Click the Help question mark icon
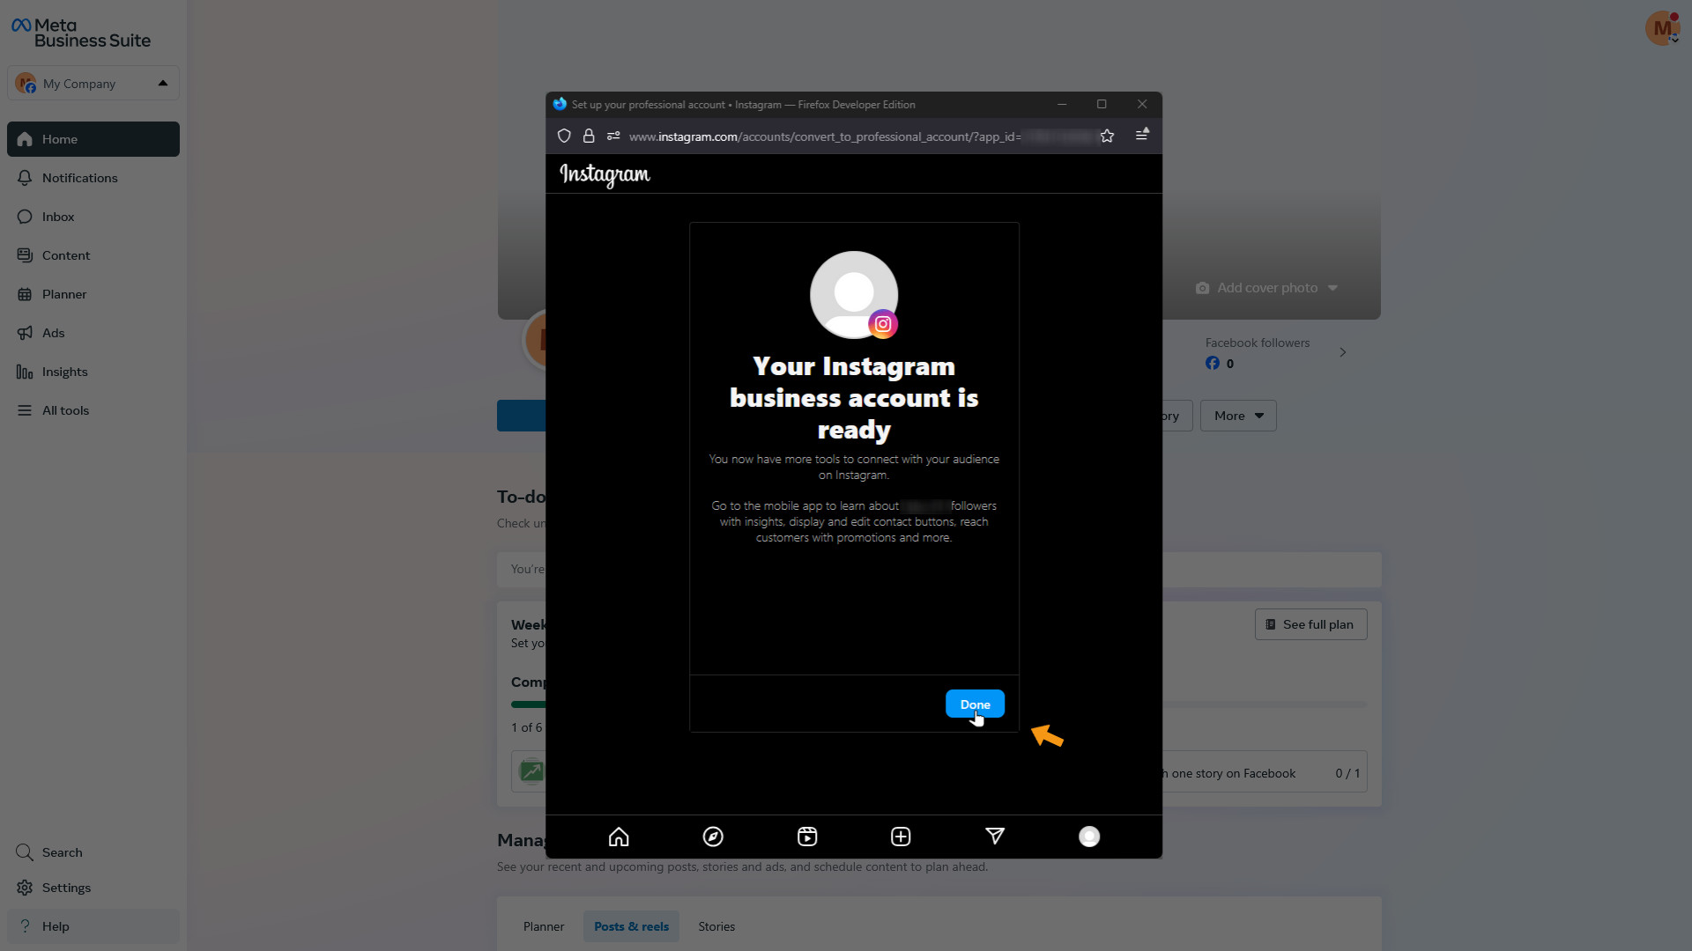The height and width of the screenshot is (951, 1692). click(x=25, y=926)
